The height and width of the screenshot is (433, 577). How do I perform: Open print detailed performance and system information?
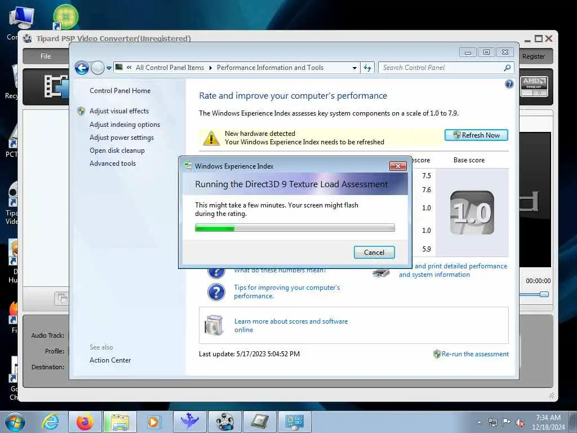point(453,270)
